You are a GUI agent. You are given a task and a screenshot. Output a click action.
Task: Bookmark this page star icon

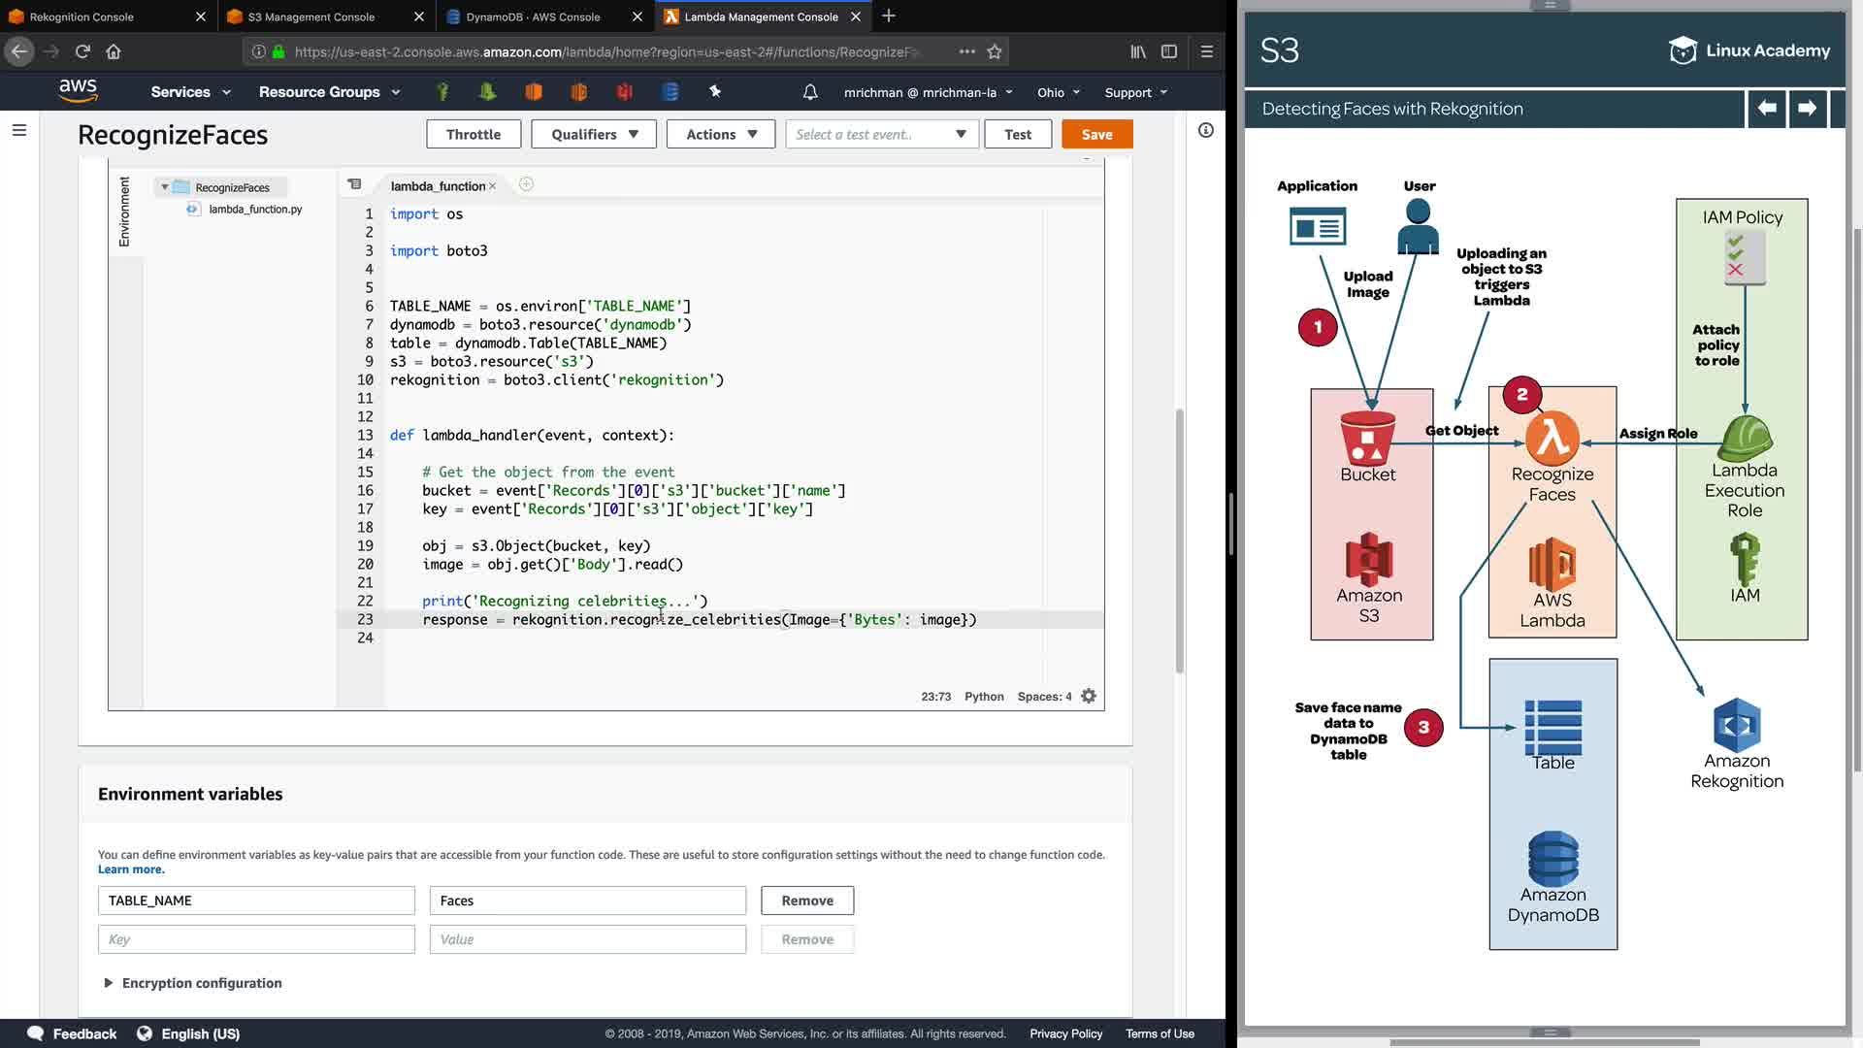995,51
